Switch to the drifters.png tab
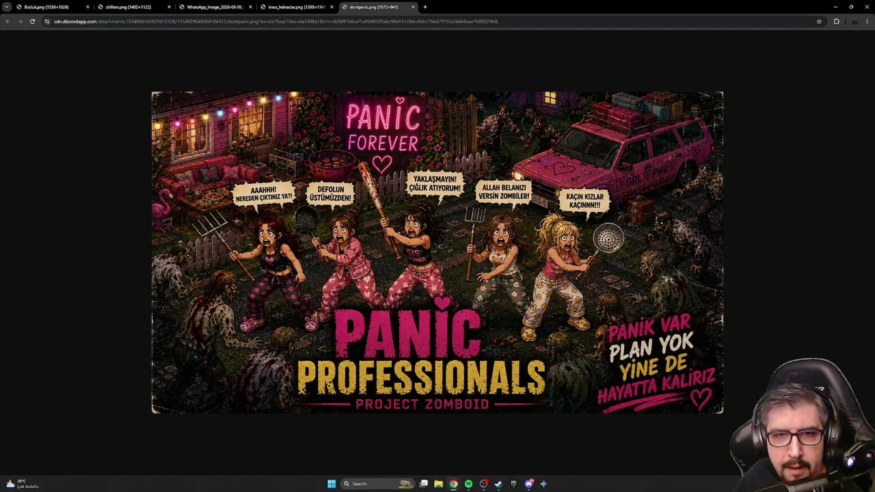875x492 pixels. 133,7
